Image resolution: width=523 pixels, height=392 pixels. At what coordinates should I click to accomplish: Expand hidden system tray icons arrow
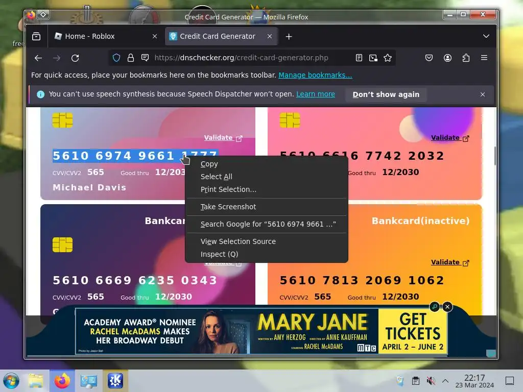pyautogui.click(x=445, y=381)
